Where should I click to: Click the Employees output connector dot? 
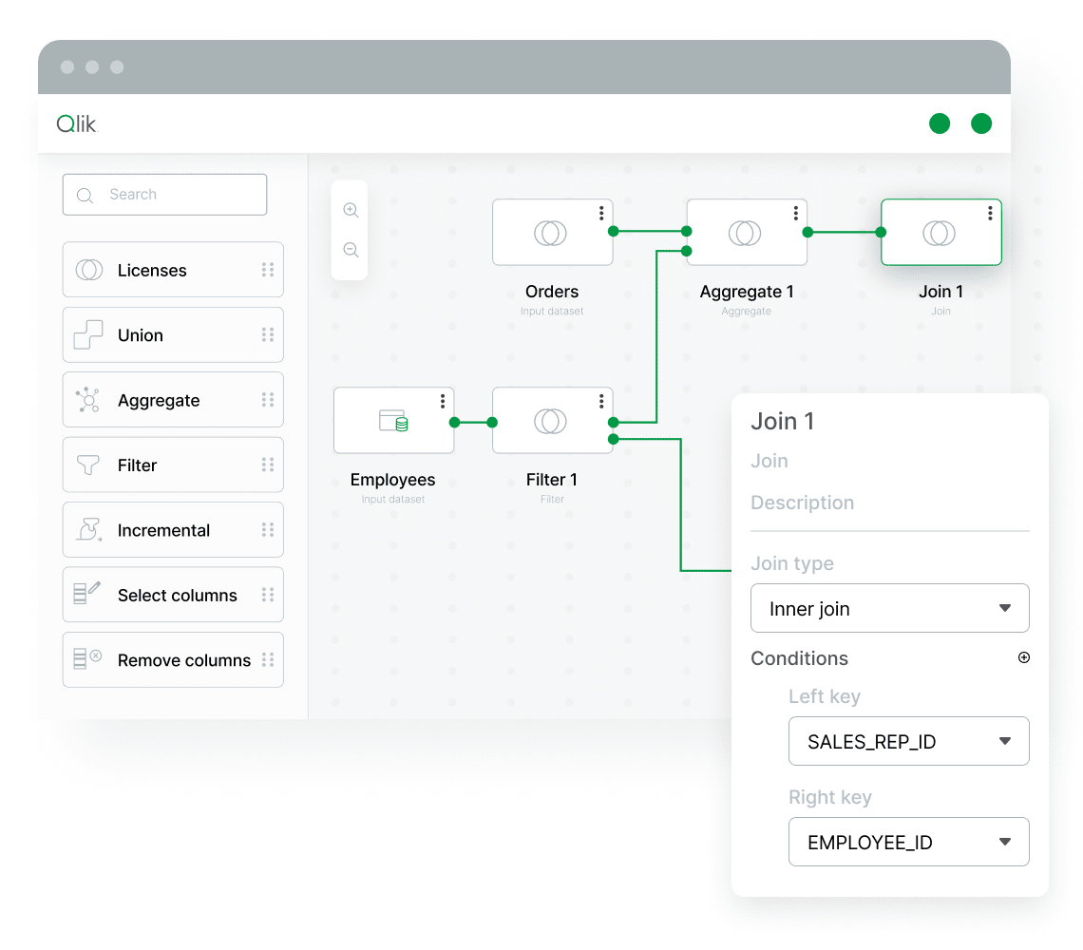click(454, 422)
